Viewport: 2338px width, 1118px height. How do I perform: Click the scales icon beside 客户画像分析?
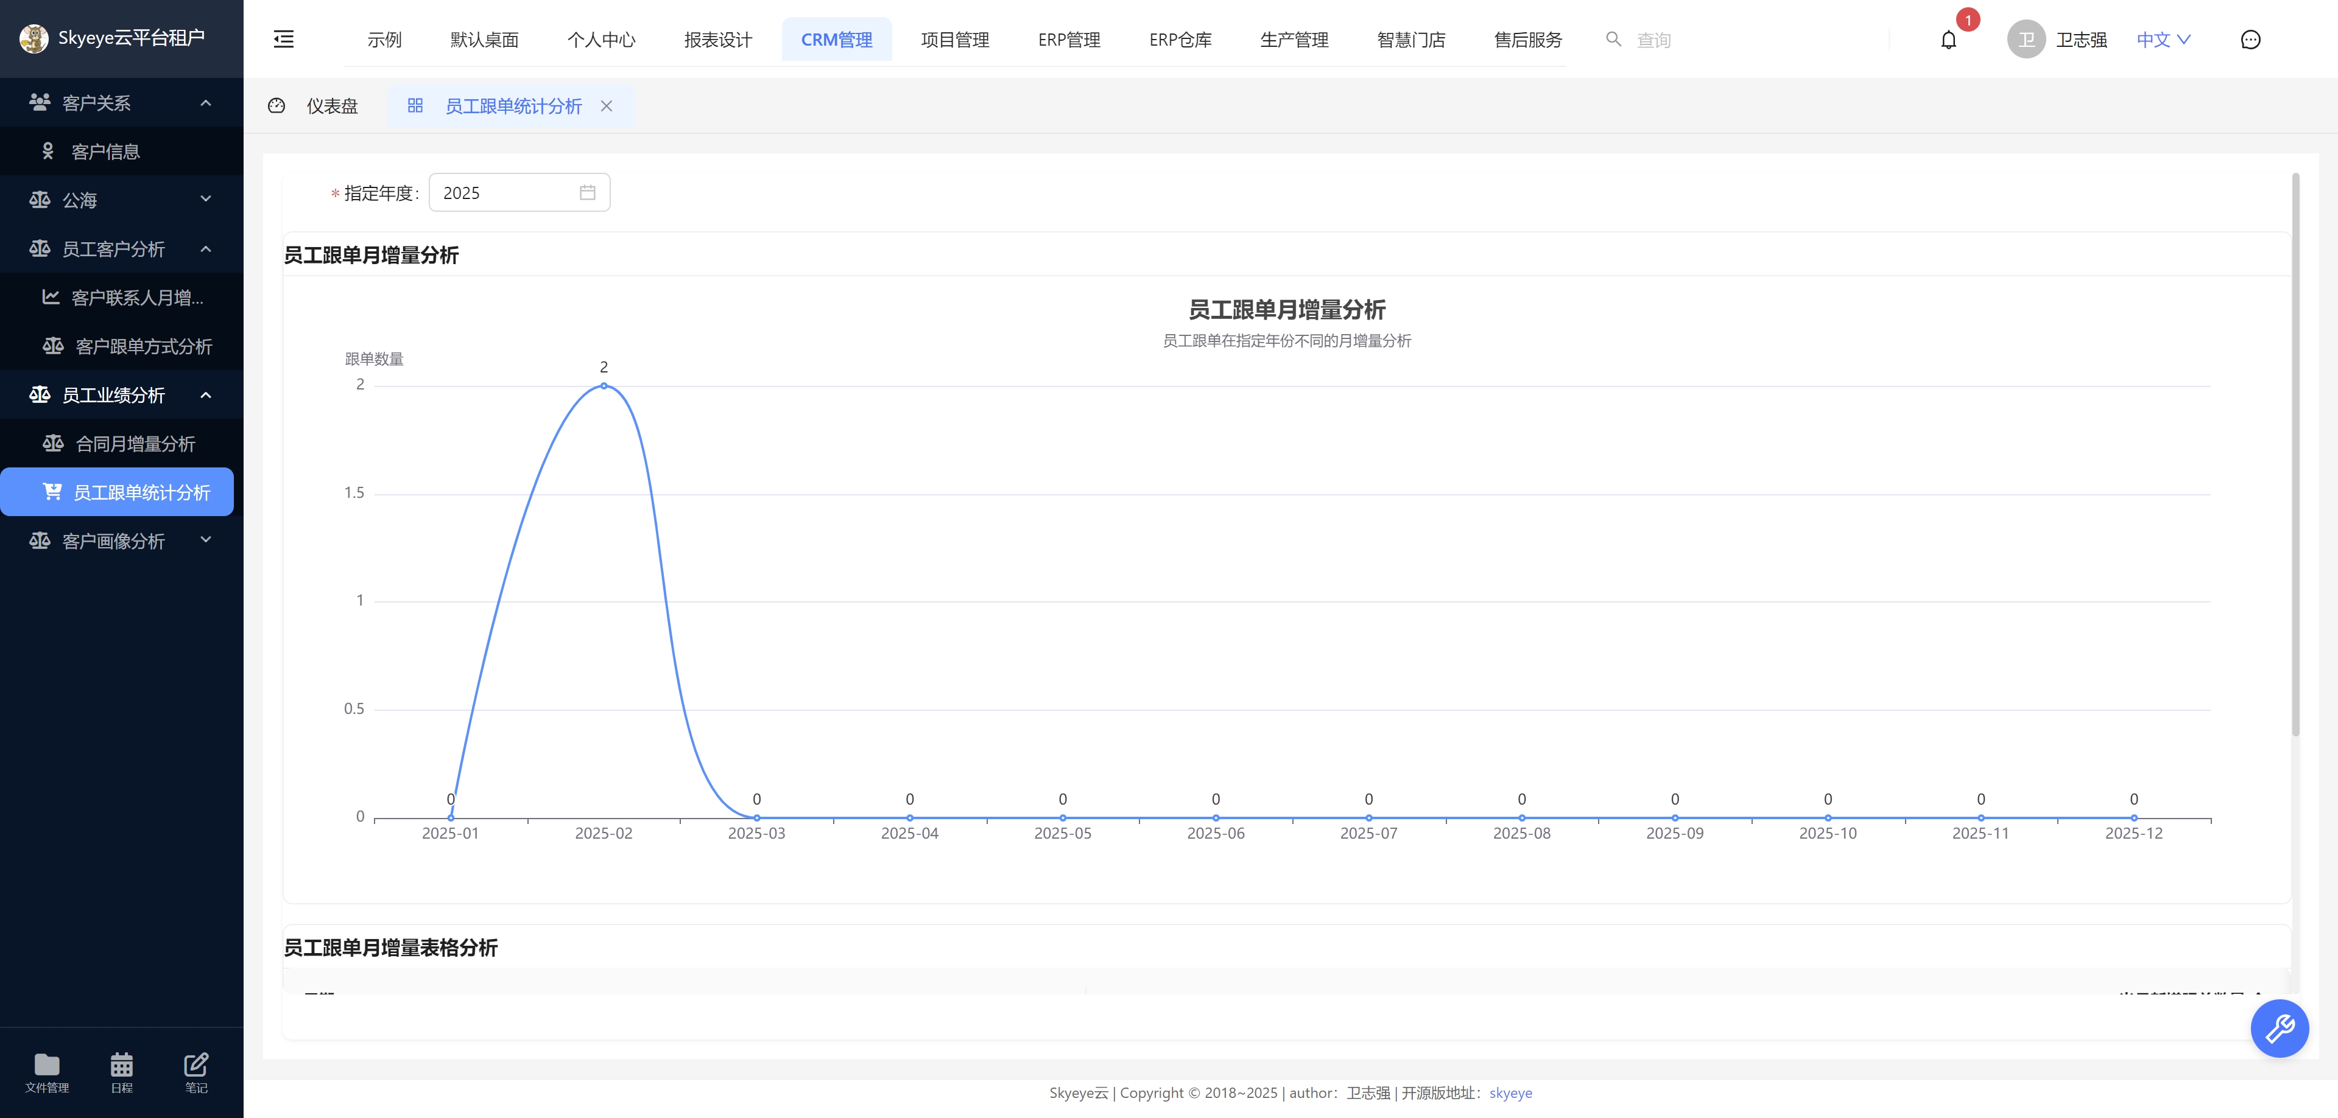(x=39, y=540)
